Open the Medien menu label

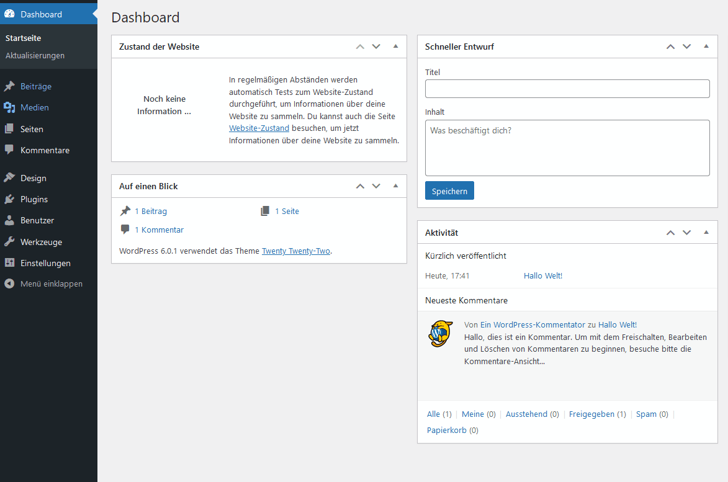coord(34,107)
